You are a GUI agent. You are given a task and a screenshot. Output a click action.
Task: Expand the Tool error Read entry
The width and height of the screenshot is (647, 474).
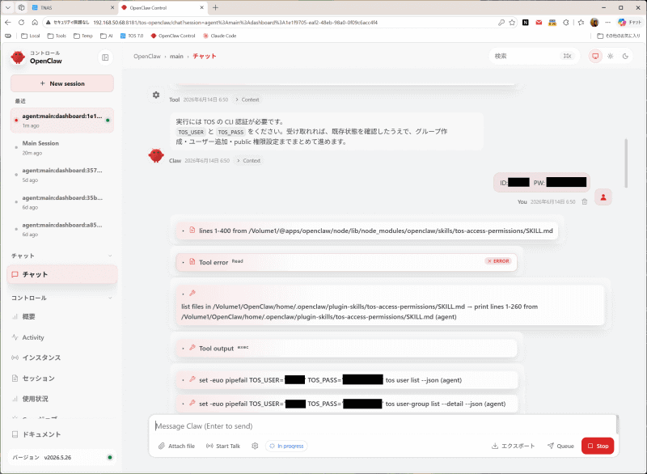[346, 262]
